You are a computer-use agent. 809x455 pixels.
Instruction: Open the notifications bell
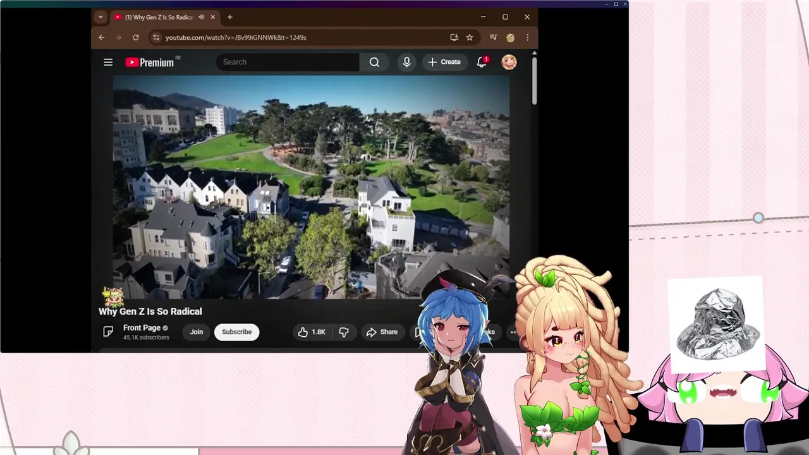pyautogui.click(x=482, y=62)
